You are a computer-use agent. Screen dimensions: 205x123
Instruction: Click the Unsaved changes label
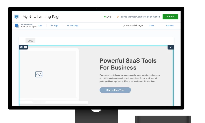135,25
